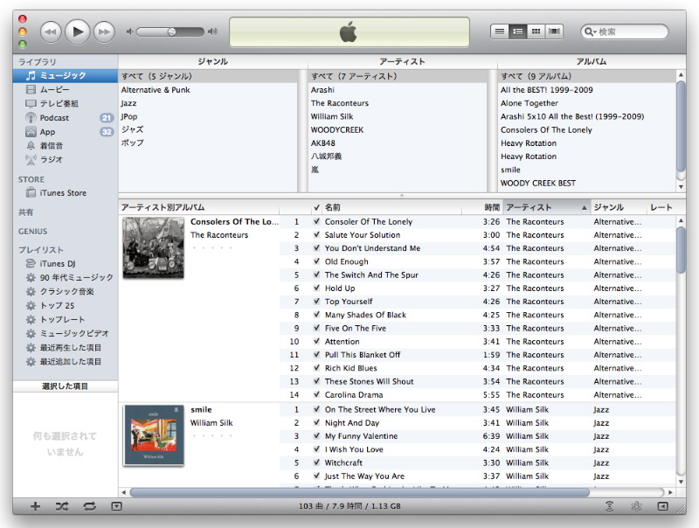Filter browser by Jazz genre
Viewport: 699px width, 528px height.
pos(208,103)
